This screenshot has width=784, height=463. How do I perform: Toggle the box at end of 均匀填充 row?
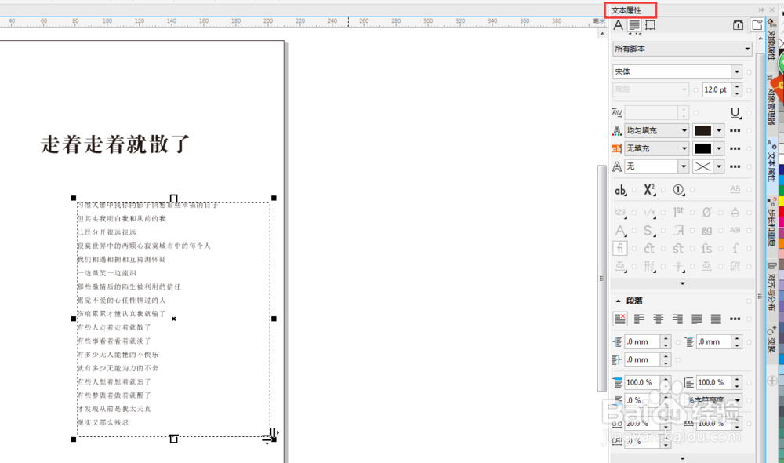tap(749, 131)
